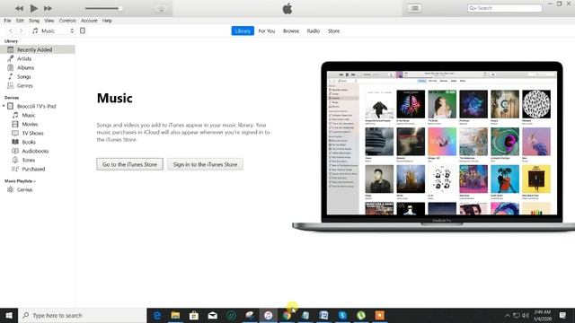This screenshot has width=575, height=323.
Task: Start playback with the Play button
Action: [33, 8]
